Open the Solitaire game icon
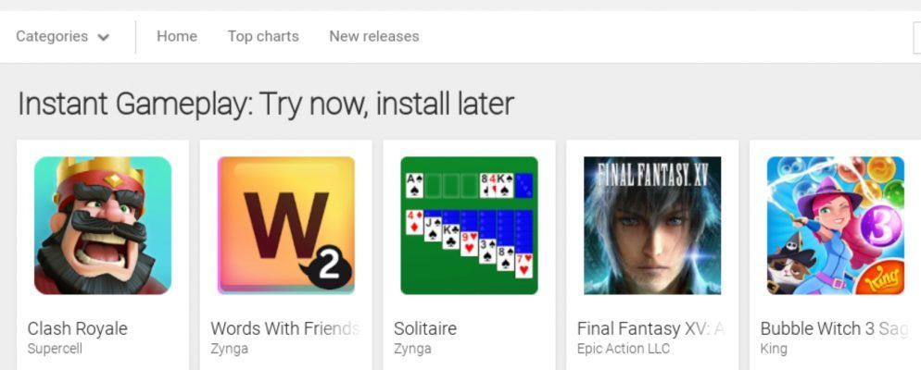Screen dimensions: 921x370 tap(469, 226)
